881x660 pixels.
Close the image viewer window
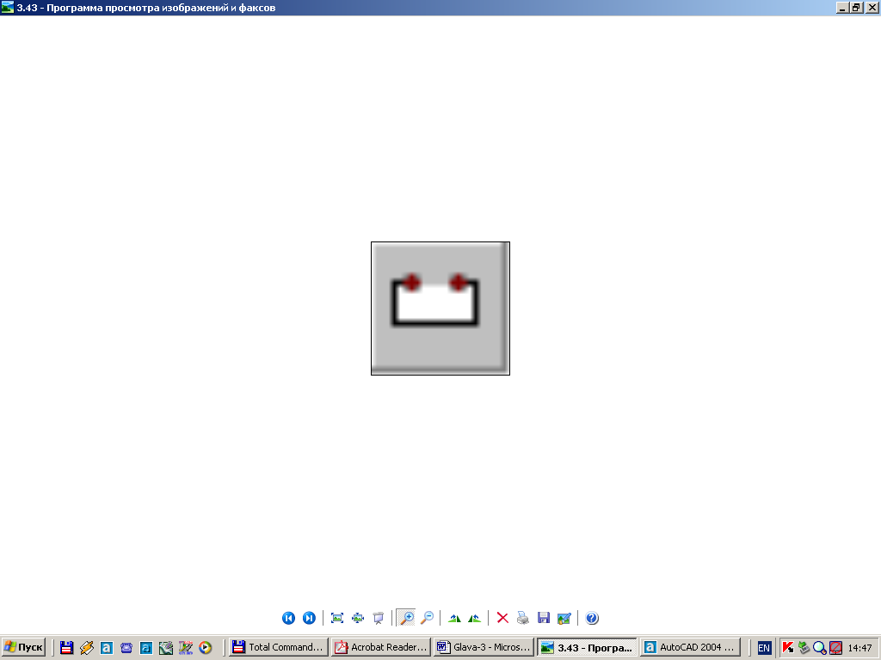[872, 7]
